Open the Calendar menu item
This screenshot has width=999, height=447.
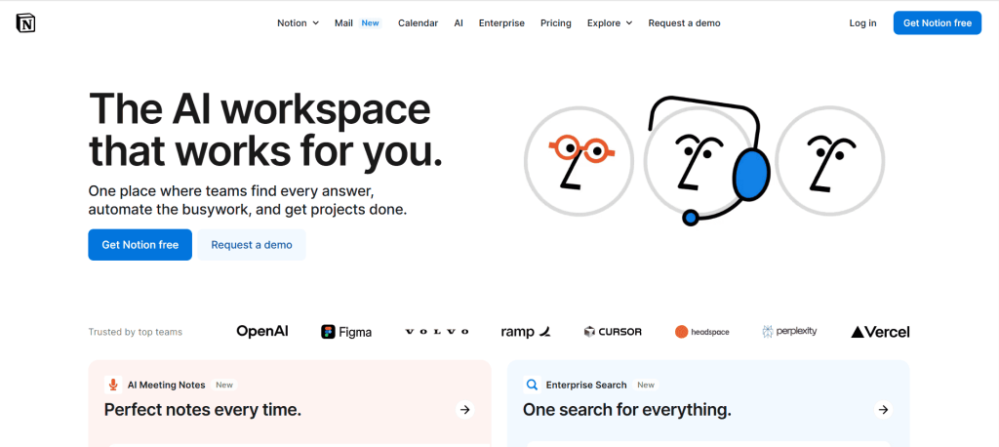click(418, 22)
